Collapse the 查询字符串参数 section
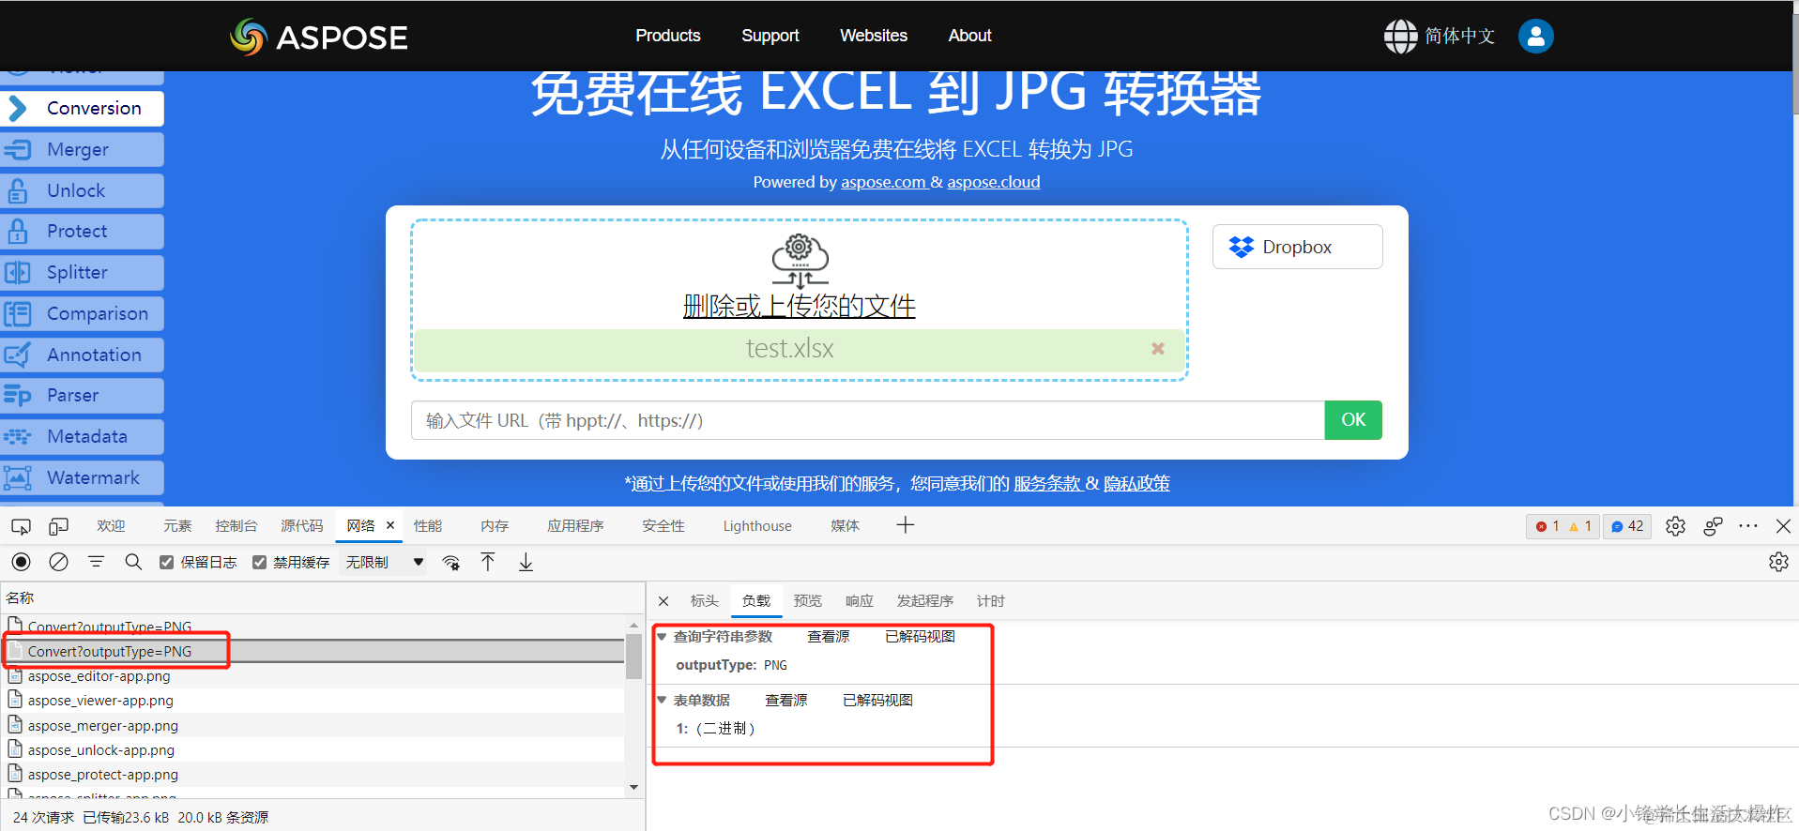The width and height of the screenshot is (1799, 831). (x=662, y=636)
